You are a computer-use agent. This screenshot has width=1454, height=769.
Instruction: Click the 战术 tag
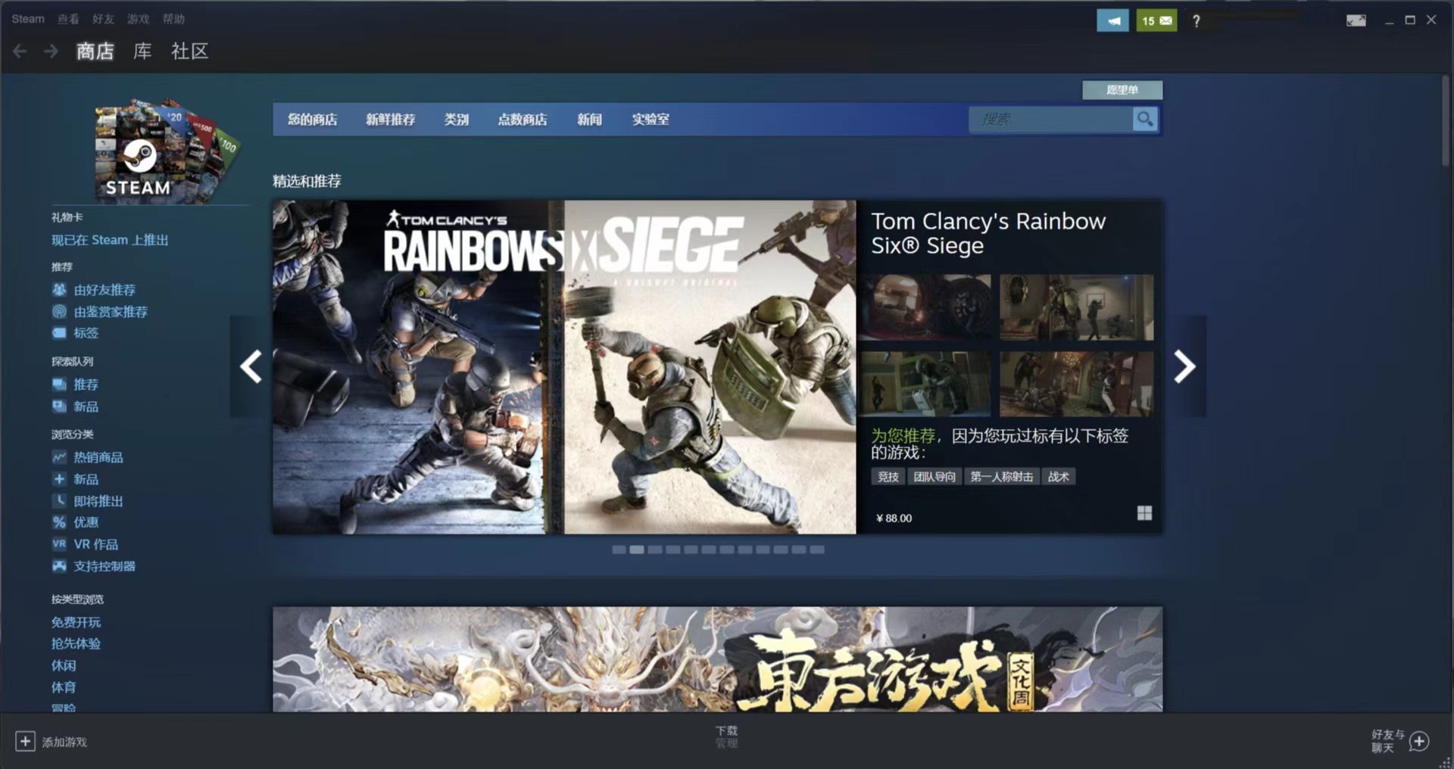click(1058, 476)
